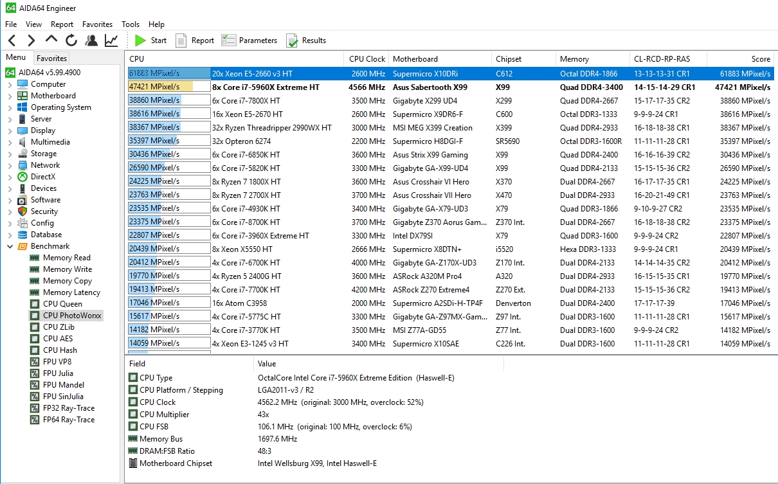Open the Help menu
The image size is (778, 484).
pos(156,24)
